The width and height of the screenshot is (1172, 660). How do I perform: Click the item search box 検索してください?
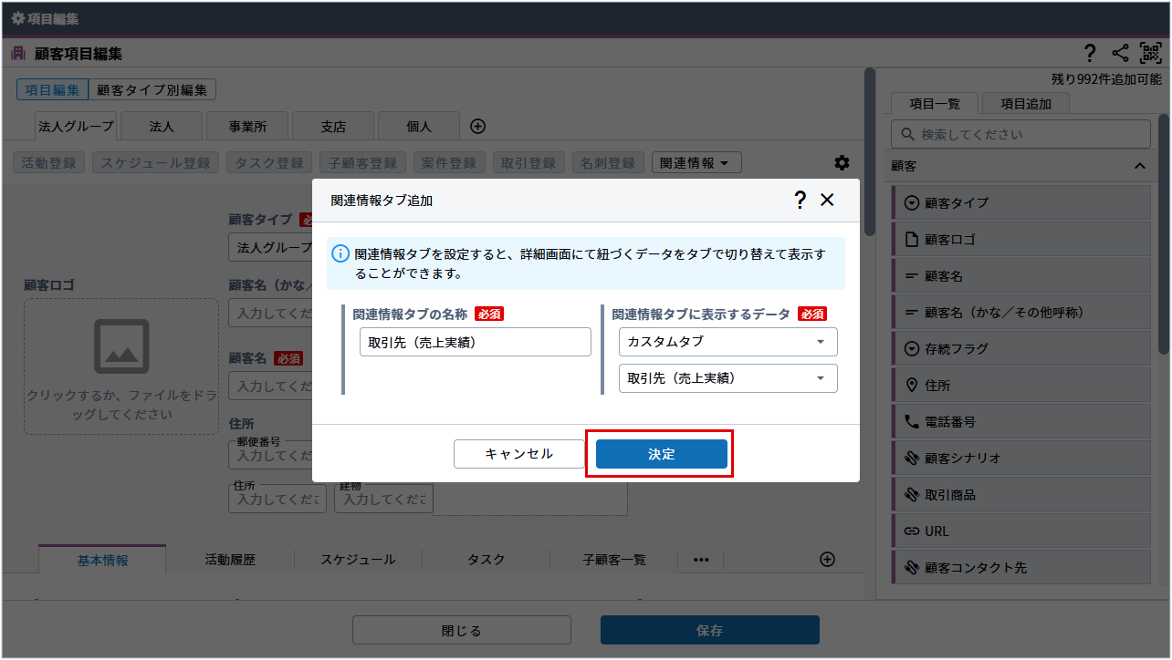1020,134
